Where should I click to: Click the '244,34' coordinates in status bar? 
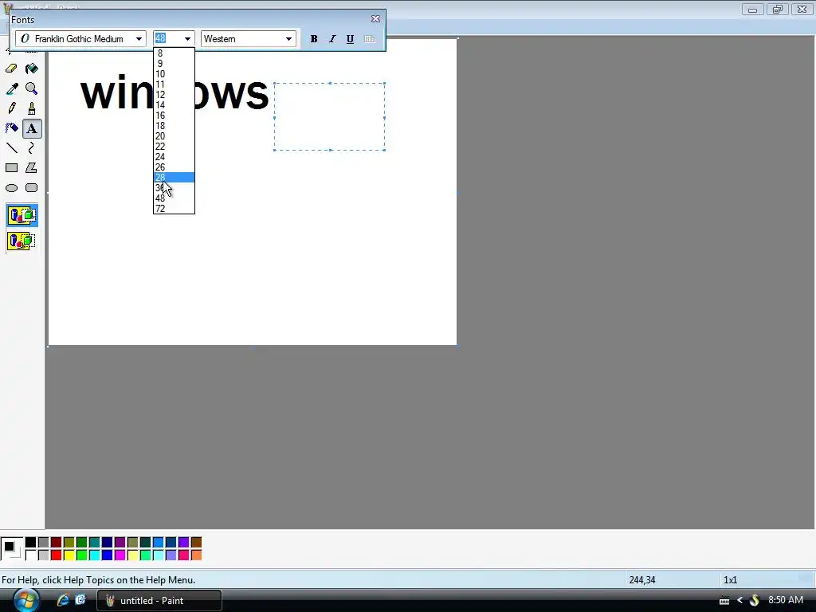coord(642,580)
